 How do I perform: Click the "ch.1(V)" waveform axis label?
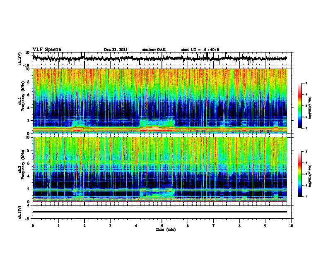tap(20, 59)
